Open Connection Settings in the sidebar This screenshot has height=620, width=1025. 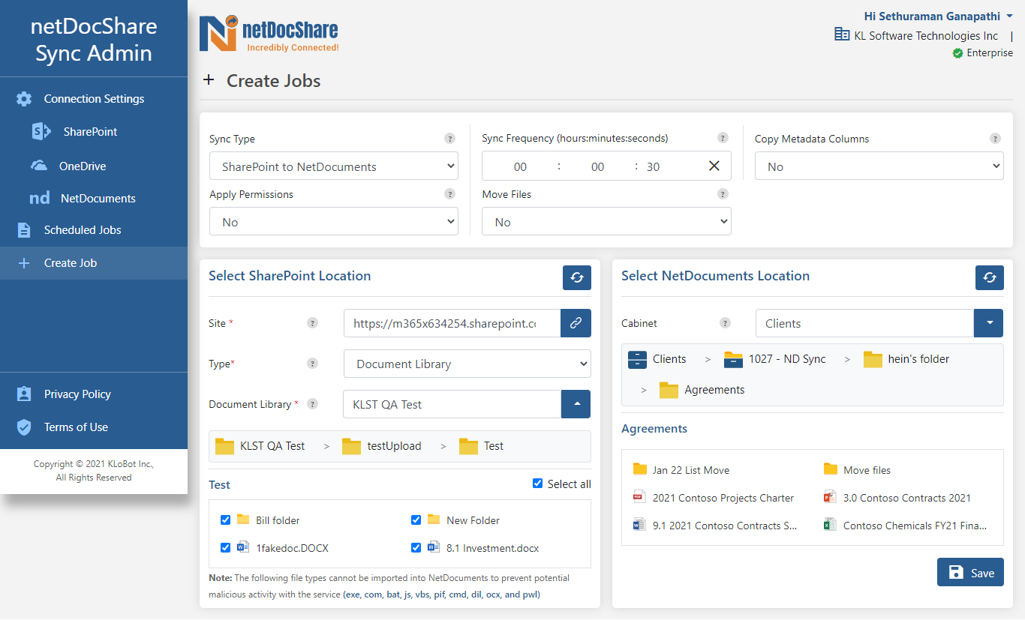(94, 99)
